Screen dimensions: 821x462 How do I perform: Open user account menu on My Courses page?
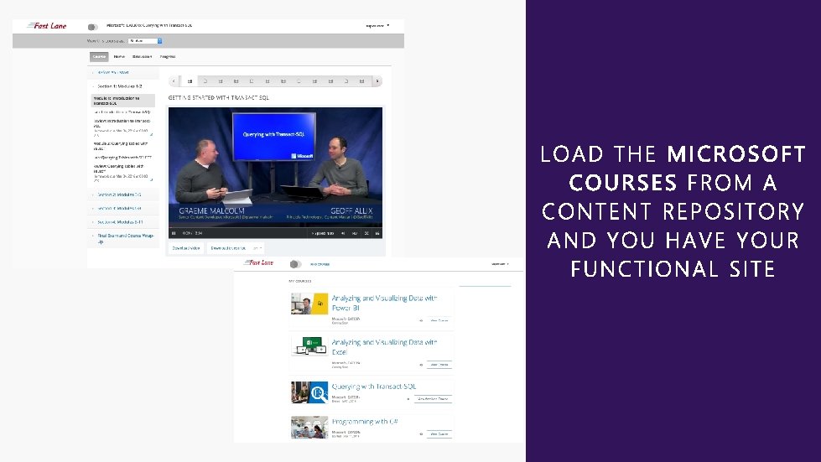point(500,264)
